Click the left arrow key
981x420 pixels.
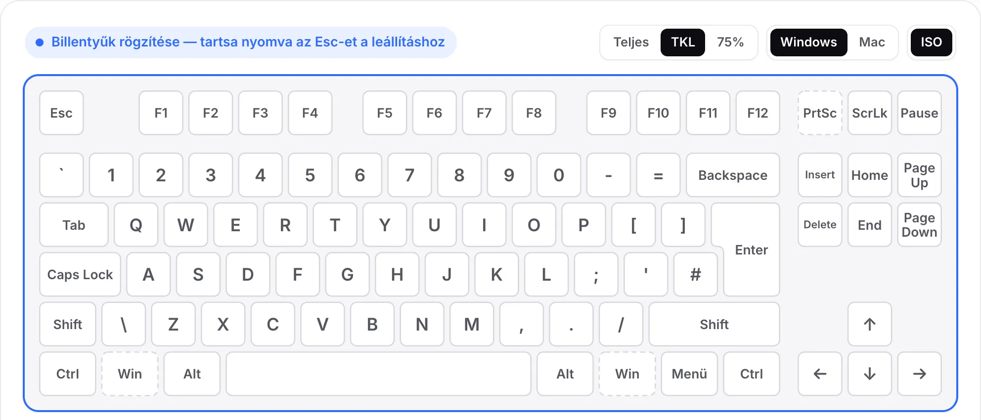point(820,374)
